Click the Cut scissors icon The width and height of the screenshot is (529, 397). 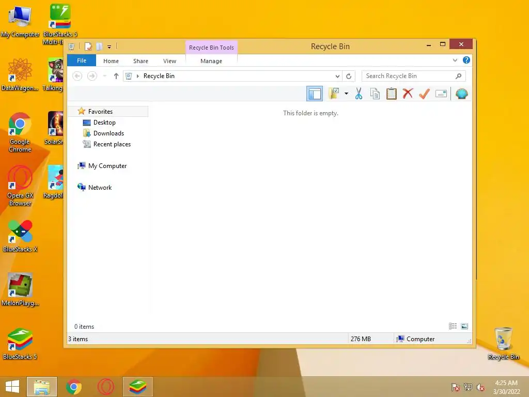(x=359, y=94)
